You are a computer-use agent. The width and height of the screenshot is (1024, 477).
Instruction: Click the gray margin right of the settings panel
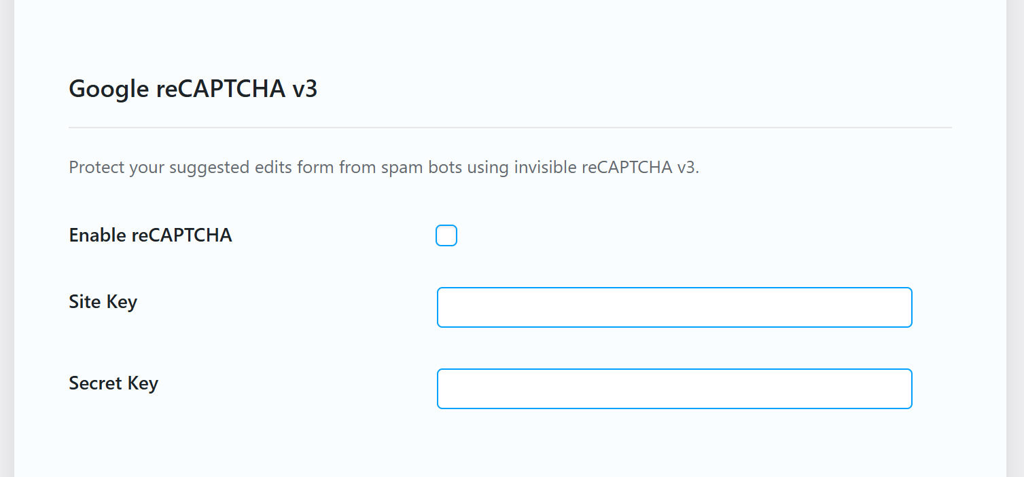[1015, 237]
